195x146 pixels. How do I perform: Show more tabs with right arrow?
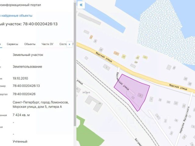69,44
